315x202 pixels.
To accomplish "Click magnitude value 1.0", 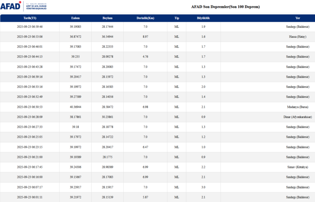I will pos(203,147).
